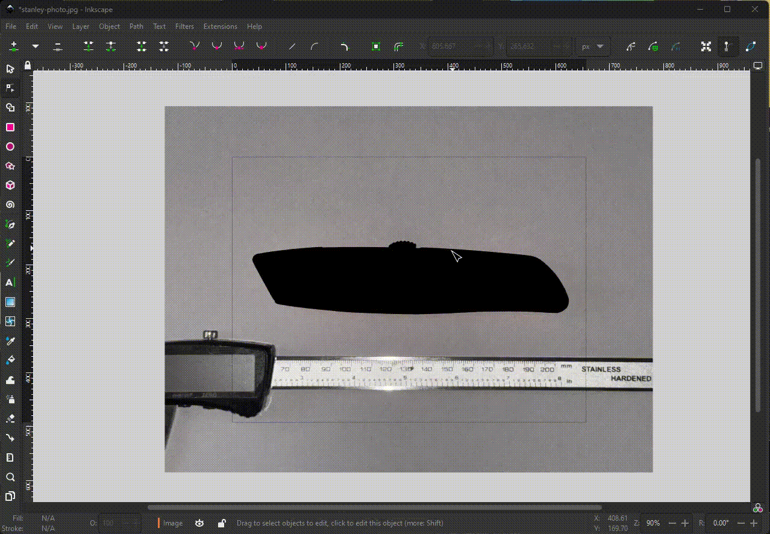Viewport: 770px width, 534px height.
Task: Expand the insert node options arrow
Action: (x=36, y=46)
